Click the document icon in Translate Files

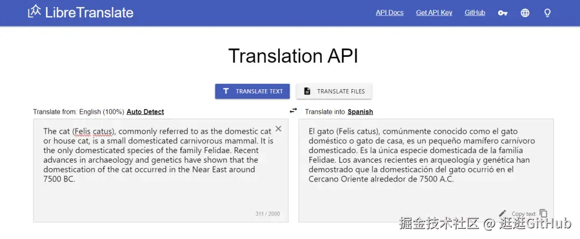coord(307,91)
